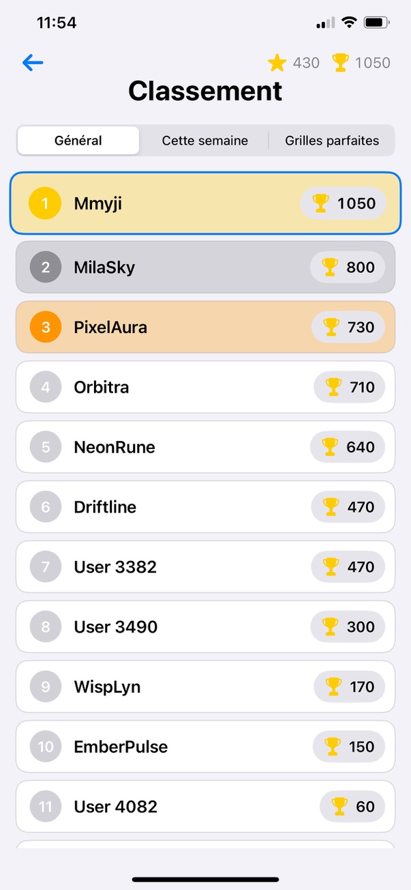This screenshot has height=890, width=411.
Task: Tap the gold rank 1 badge
Action: coord(46,203)
